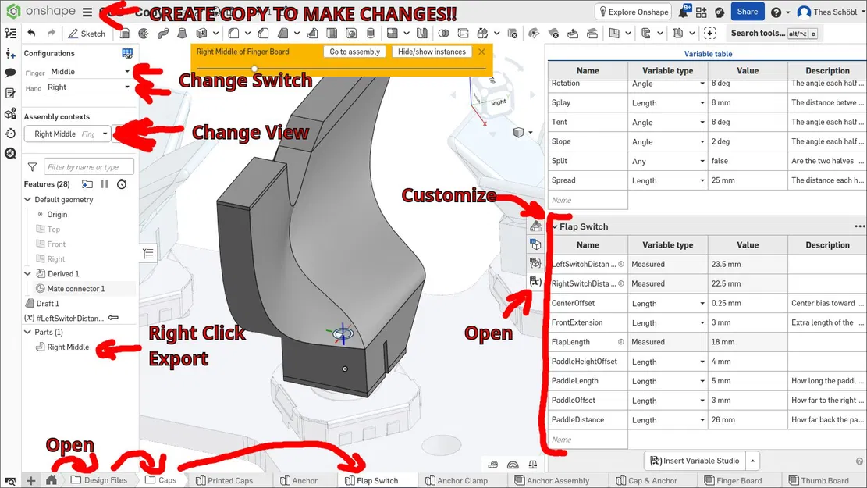The width and height of the screenshot is (867, 488).
Task: Click the Filter by name or type field
Action: (x=88, y=166)
